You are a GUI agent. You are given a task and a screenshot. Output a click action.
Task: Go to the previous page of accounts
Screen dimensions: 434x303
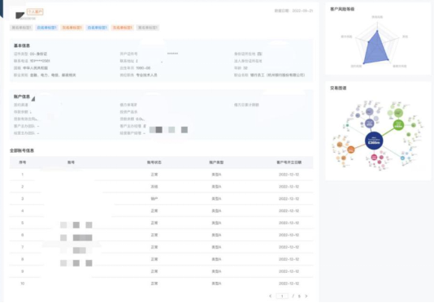pyautogui.click(x=270, y=296)
